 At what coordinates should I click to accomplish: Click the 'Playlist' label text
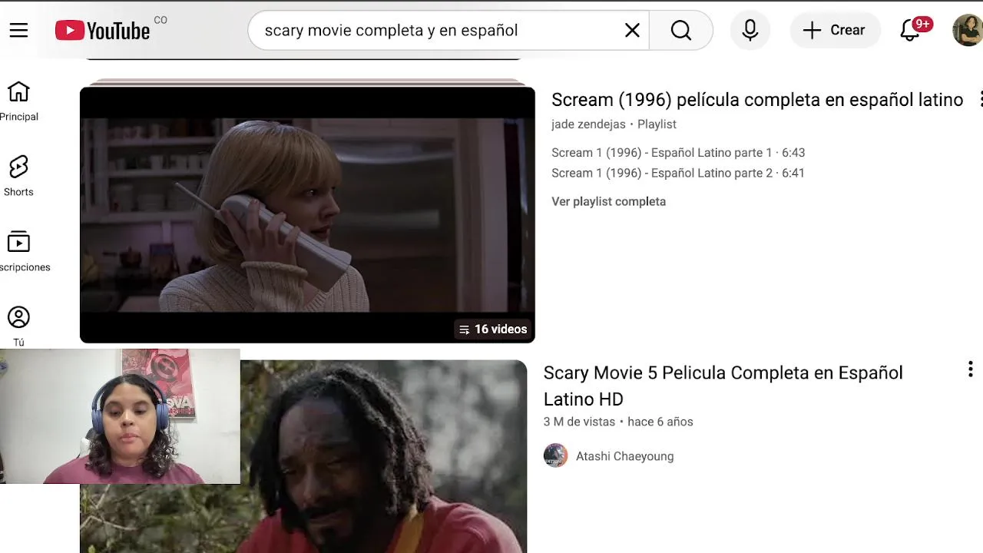click(657, 124)
